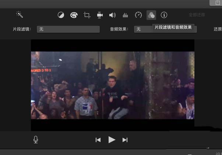Click the 还原 reset button
The width and height of the screenshot is (222, 155).
[x=218, y=29]
